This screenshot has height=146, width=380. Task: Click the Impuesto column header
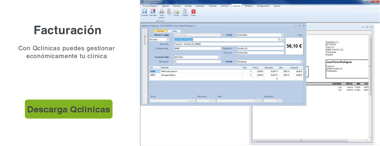point(271,67)
